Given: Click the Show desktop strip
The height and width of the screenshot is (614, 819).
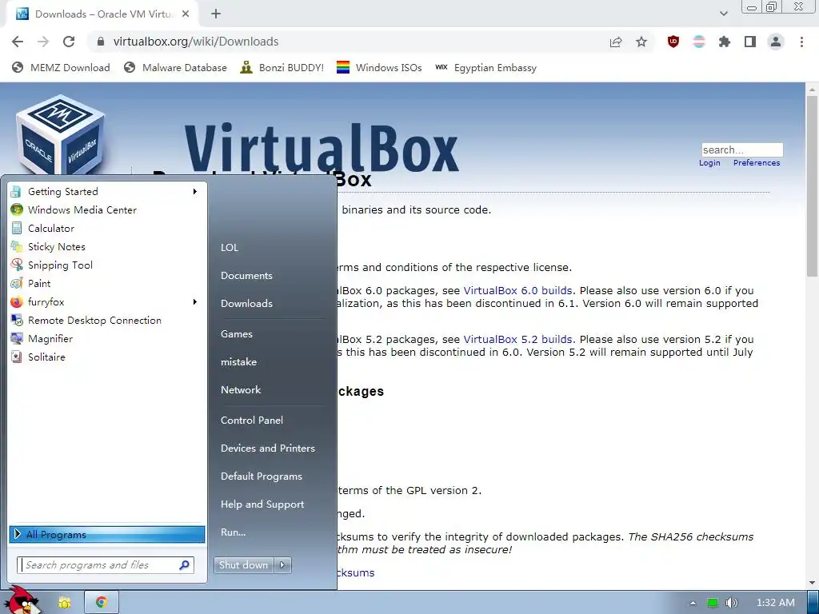Looking at the screenshot, I should tap(813, 603).
